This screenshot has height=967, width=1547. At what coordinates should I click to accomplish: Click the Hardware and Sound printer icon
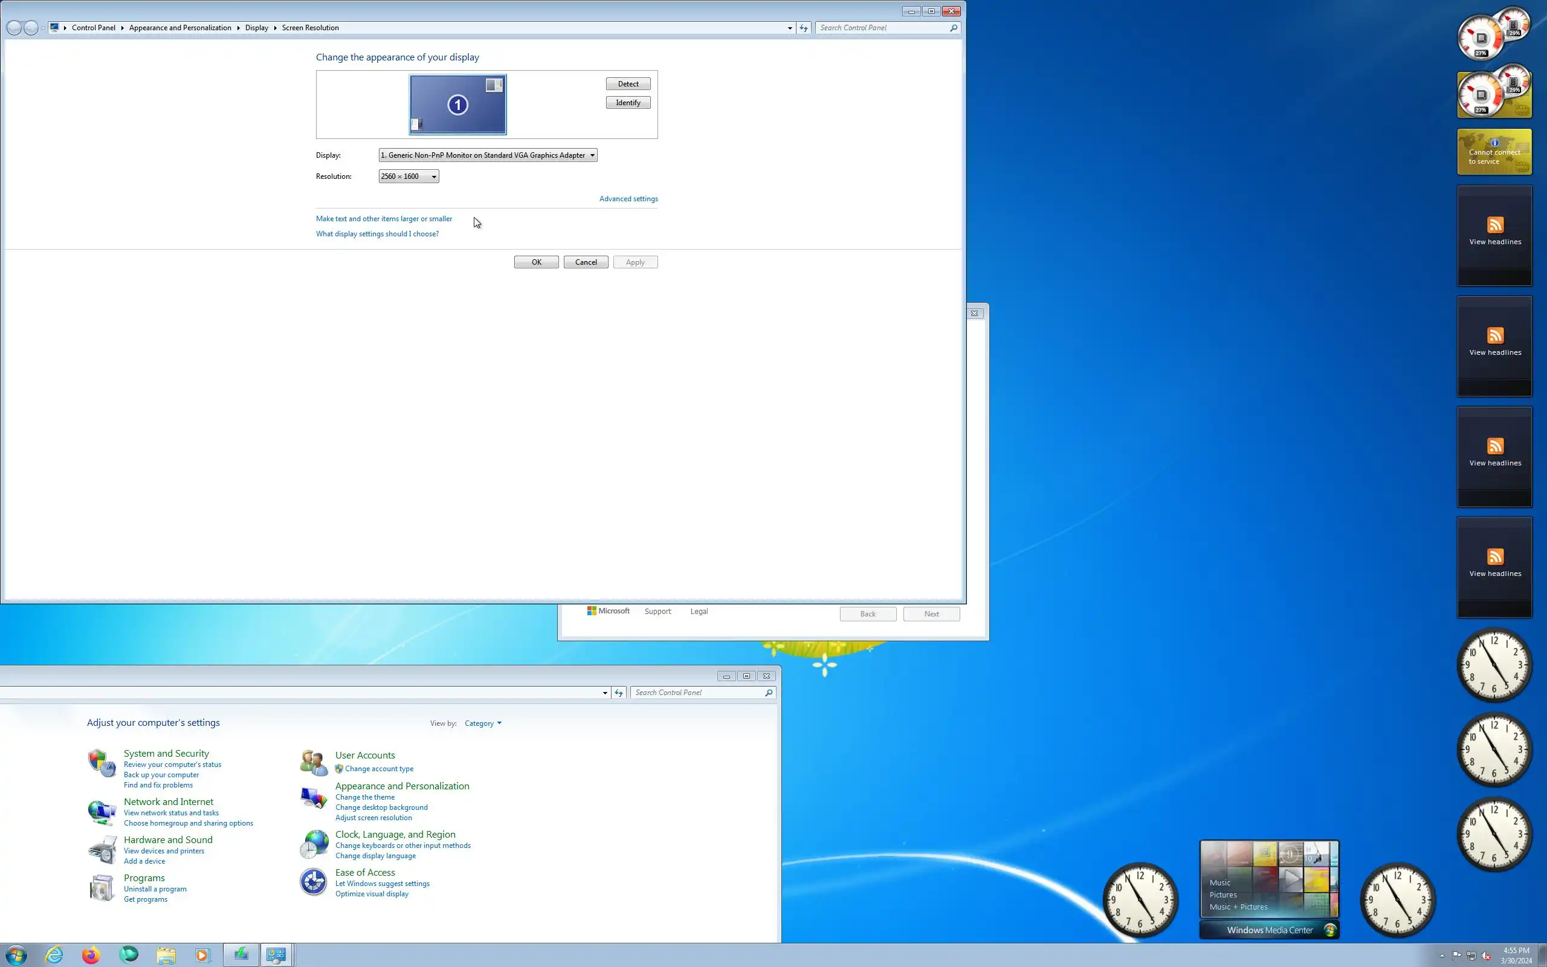[x=101, y=849]
